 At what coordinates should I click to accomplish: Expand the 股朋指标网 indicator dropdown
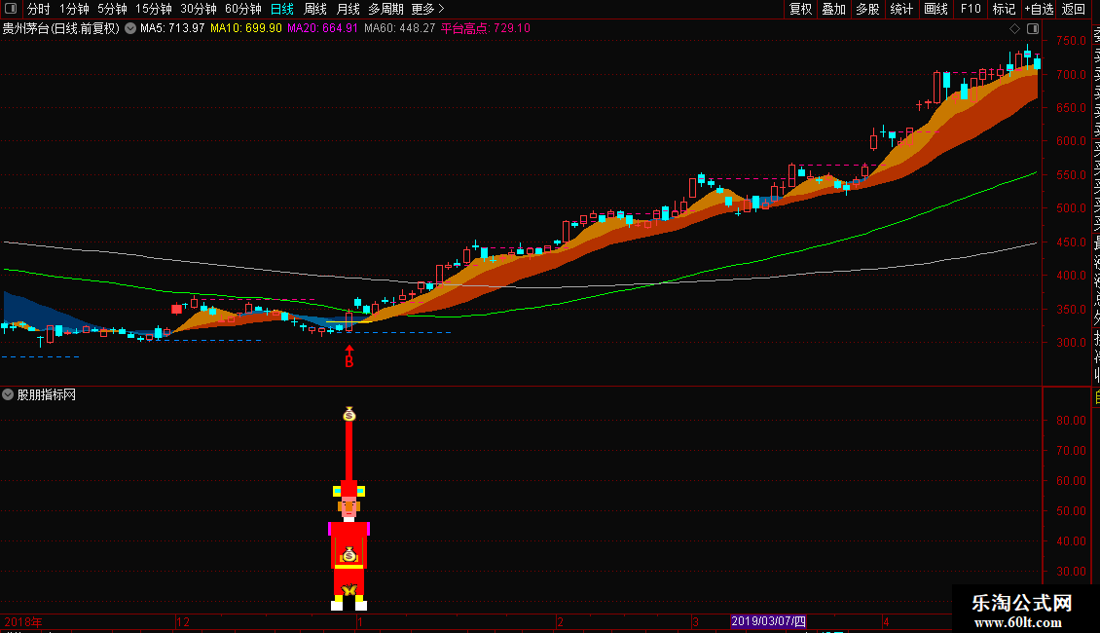8,394
